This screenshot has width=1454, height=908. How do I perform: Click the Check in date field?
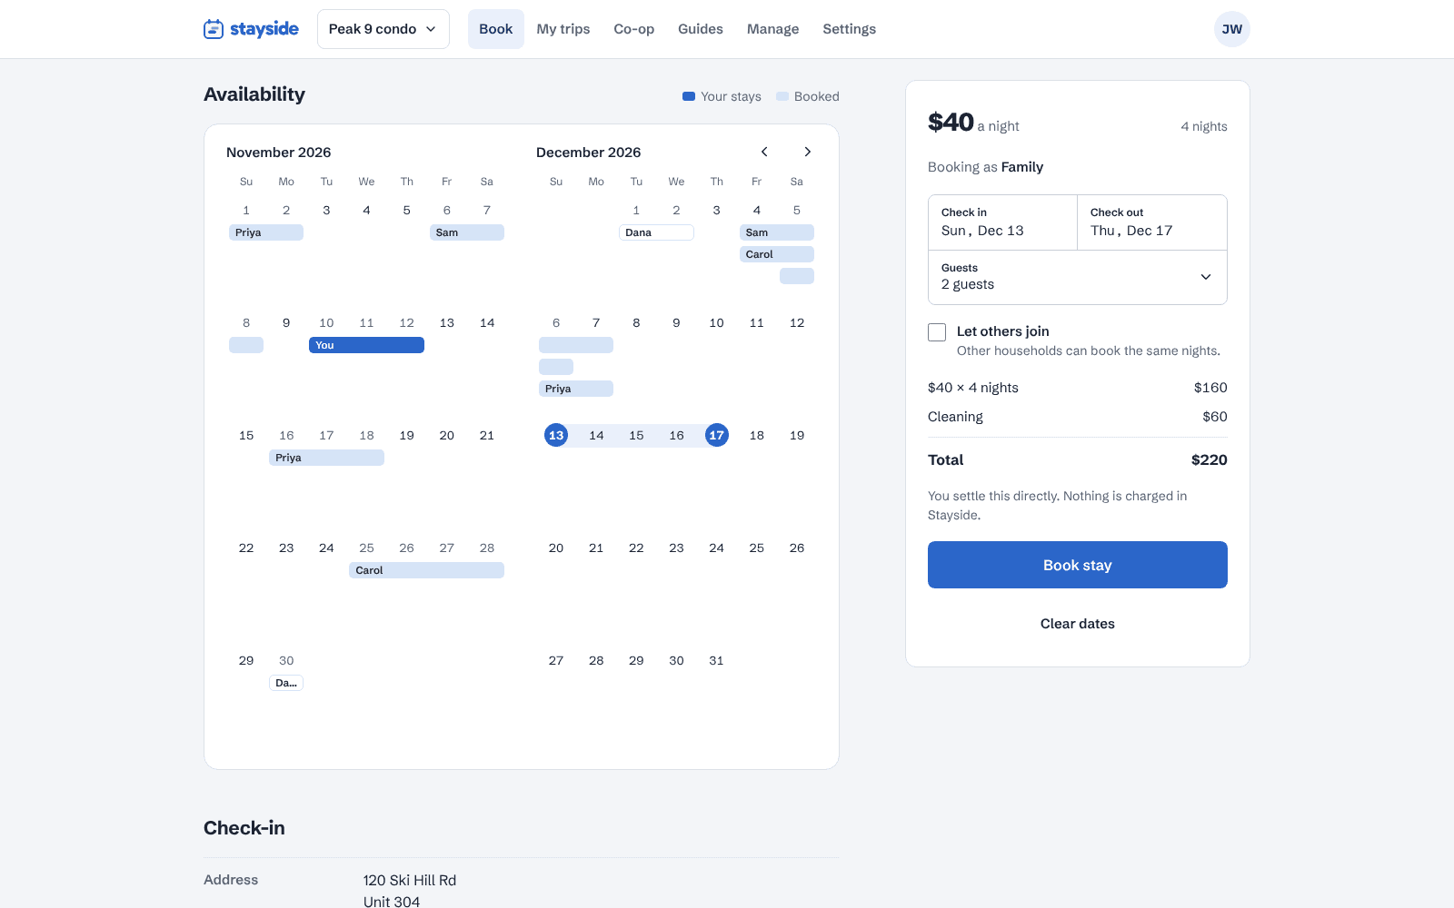(x=1002, y=222)
